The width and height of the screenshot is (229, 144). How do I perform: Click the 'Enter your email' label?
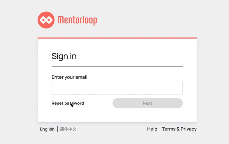[x=69, y=77]
